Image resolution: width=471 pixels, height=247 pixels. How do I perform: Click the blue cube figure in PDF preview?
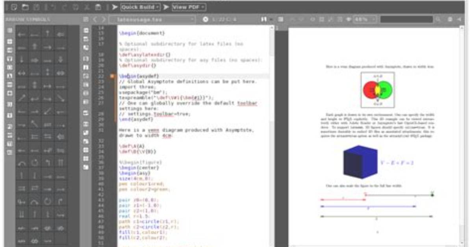point(360,162)
